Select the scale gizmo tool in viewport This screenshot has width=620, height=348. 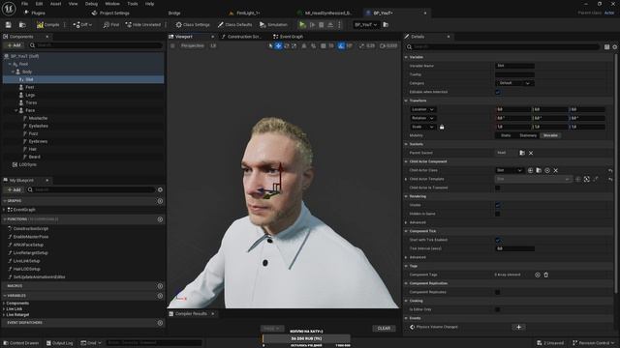(x=294, y=45)
